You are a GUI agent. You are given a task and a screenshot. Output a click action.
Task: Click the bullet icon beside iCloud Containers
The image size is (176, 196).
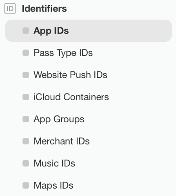click(26, 97)
